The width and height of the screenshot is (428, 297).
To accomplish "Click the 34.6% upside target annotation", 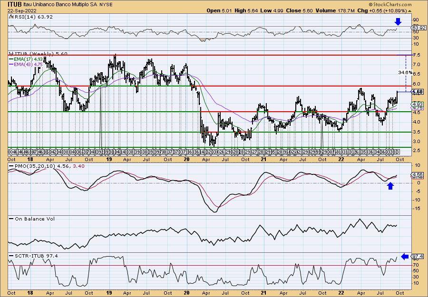I will click(405, 73).
